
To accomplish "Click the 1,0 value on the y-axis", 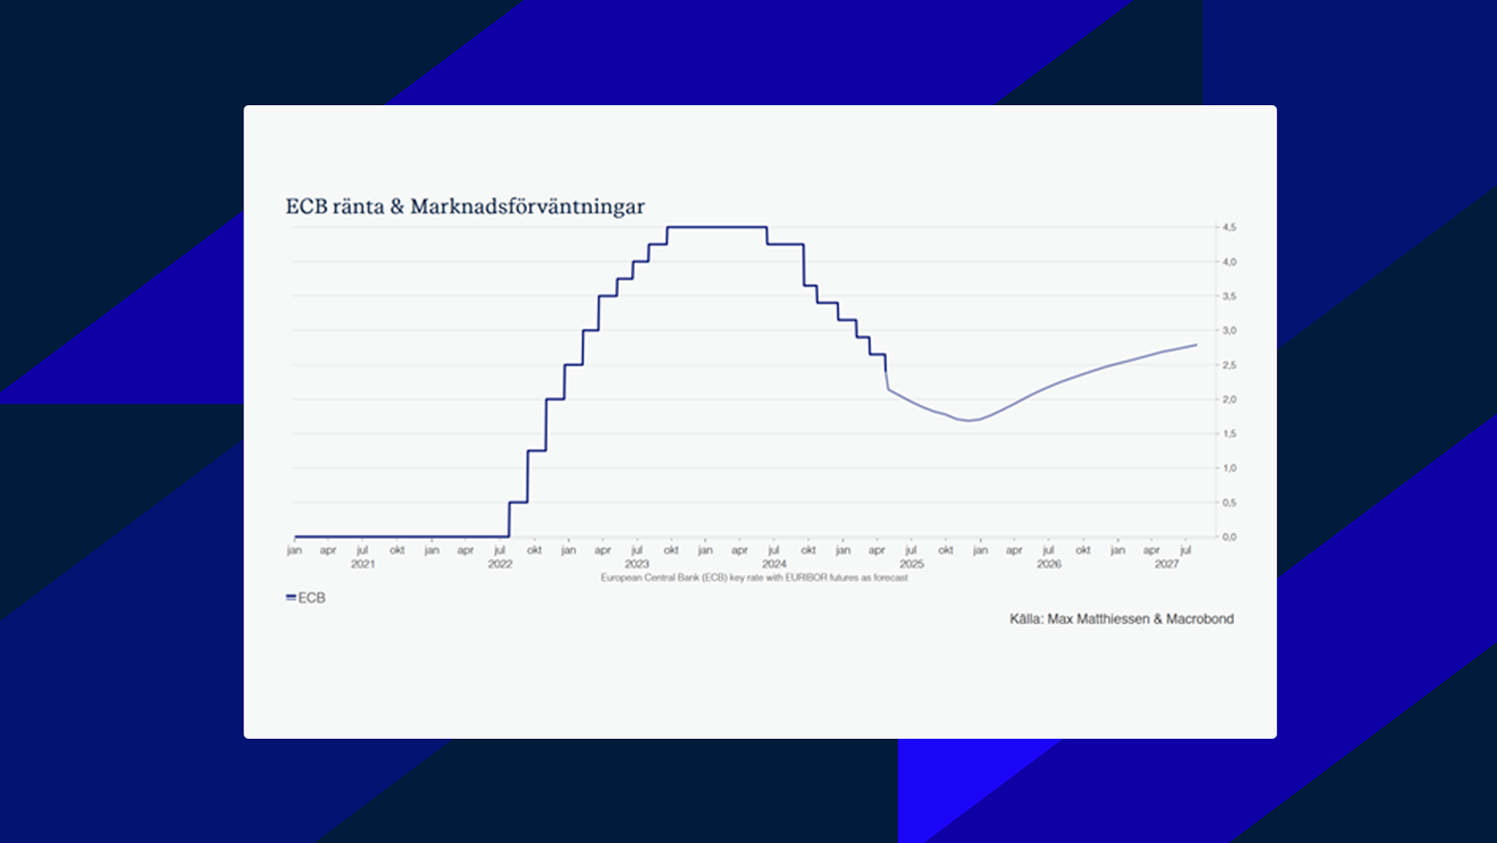I will [1229, 468].
